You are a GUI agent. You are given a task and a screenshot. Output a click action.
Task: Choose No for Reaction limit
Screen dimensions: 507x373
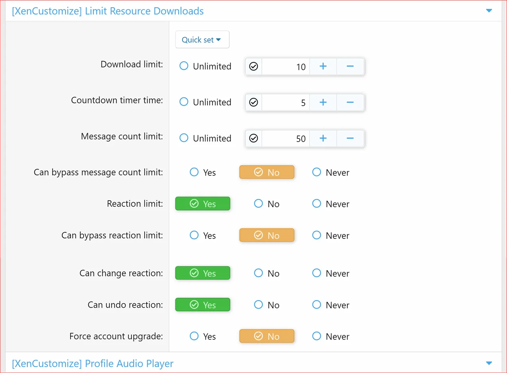pos(267,204)
